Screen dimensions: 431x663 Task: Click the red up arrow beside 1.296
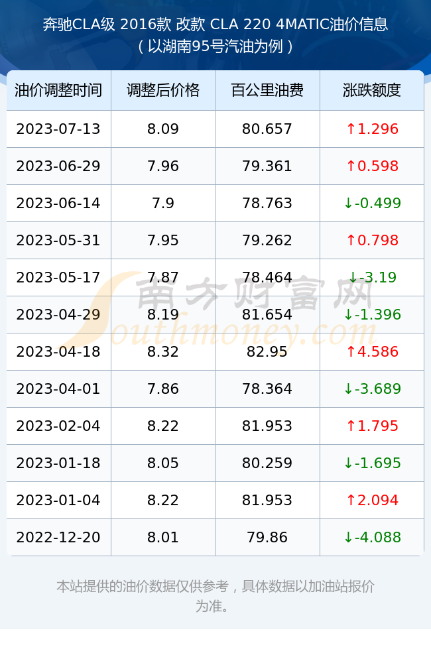pyautogui.click(x=351, y=129)
